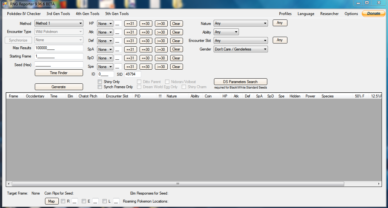Start a DS Parameters Search
This screenshot has width=388, height=208.
[x=240, y=81]
